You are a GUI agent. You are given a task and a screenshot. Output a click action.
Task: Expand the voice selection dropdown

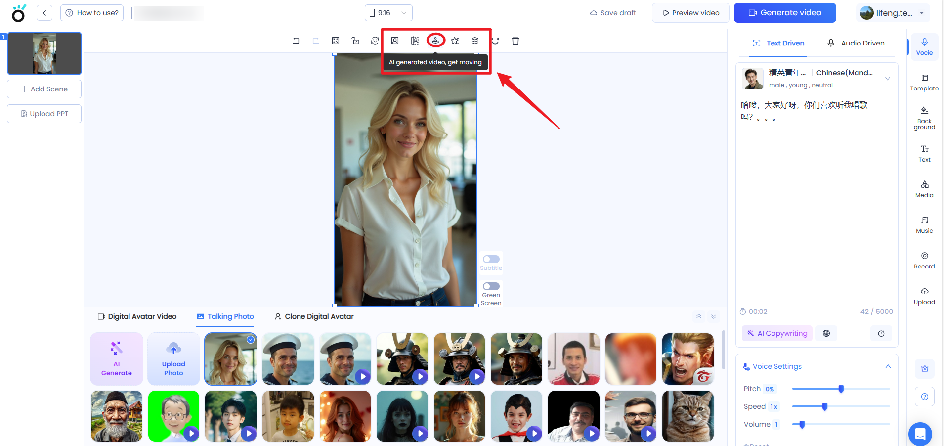tap(888, 79)
